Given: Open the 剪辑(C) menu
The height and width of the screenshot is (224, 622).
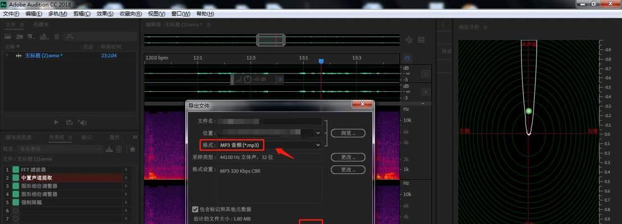Looking at the screenshot, I should tap(82, 13).
